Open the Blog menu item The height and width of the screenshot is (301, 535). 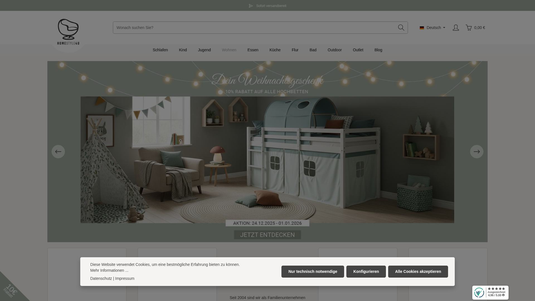378,50
